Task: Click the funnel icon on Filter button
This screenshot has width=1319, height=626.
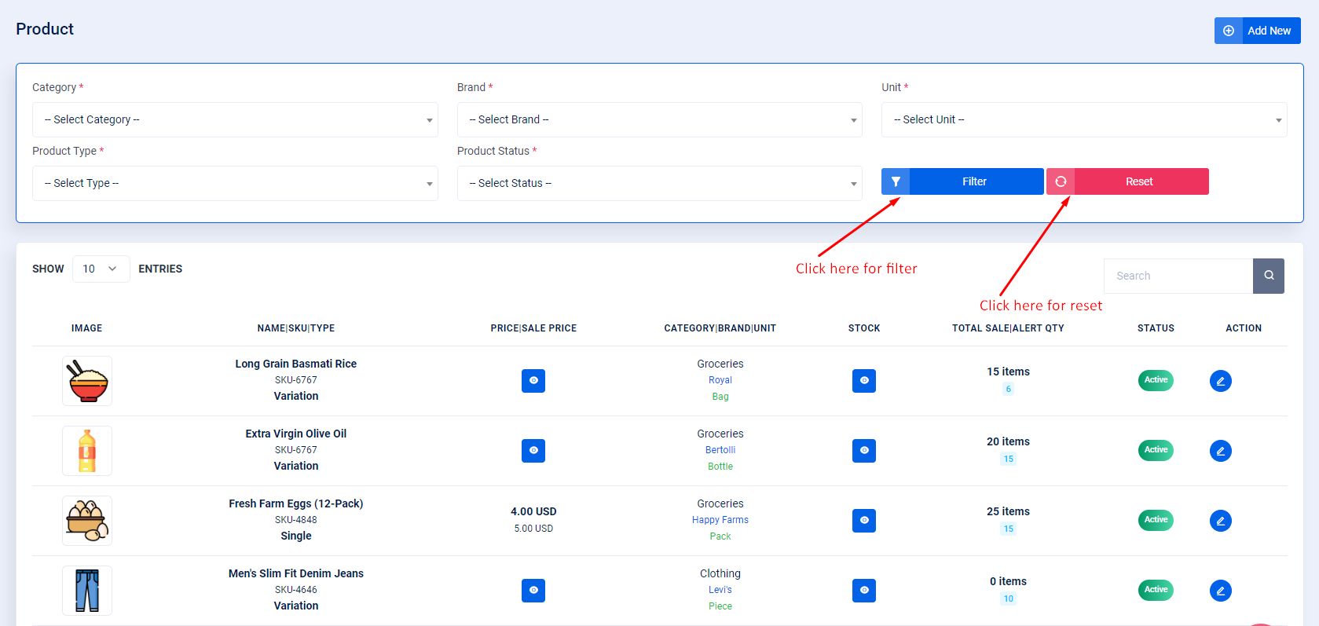Action: [896, 181]
